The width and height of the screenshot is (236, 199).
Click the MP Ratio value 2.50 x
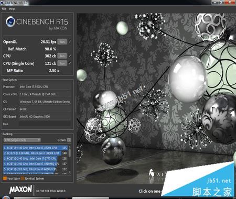pyautogui.click(x=54, y=71)
